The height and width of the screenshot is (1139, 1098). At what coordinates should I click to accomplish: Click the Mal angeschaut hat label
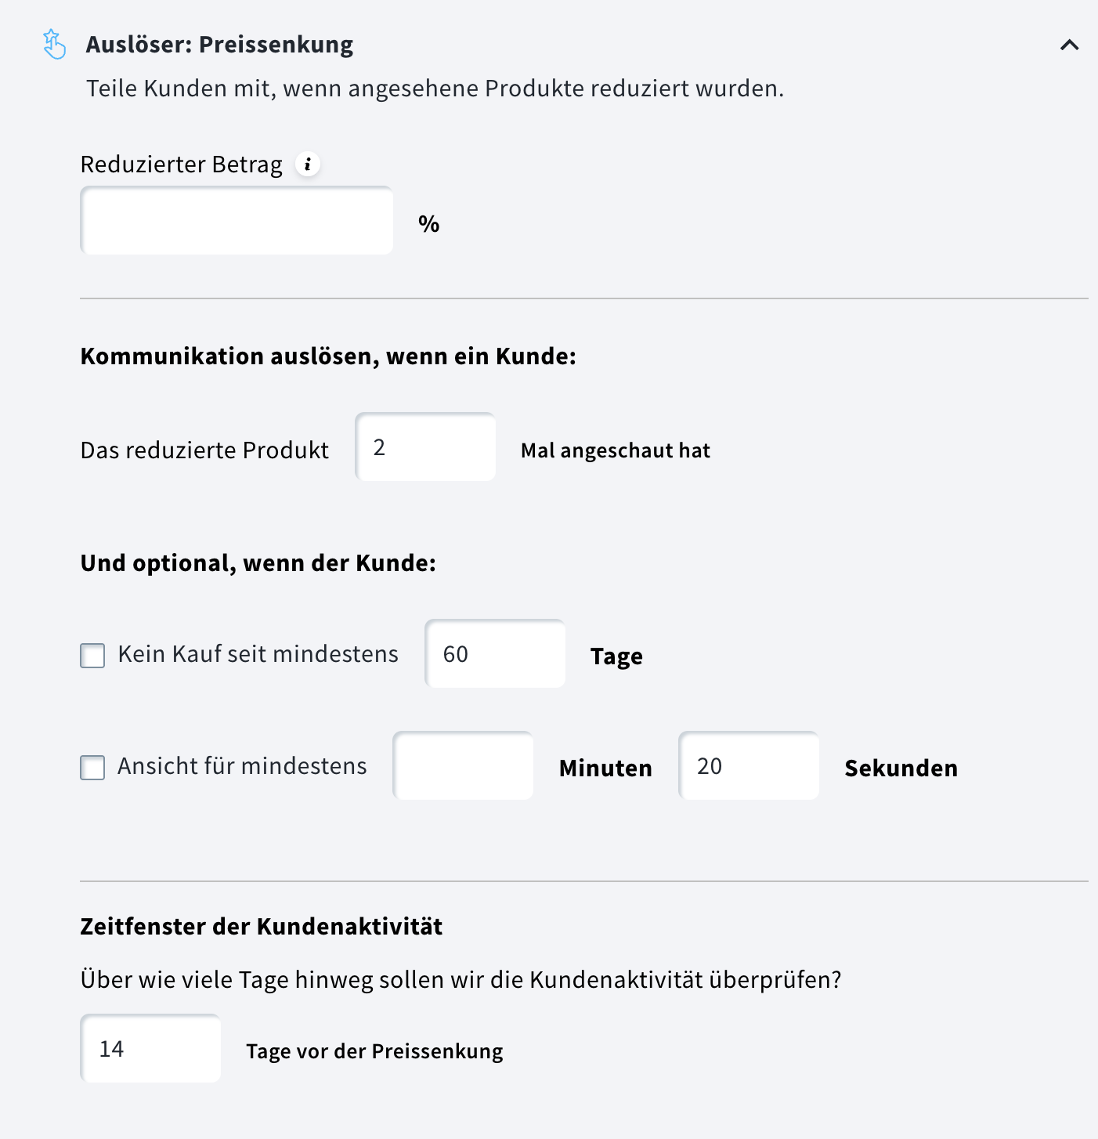(615, 450)
